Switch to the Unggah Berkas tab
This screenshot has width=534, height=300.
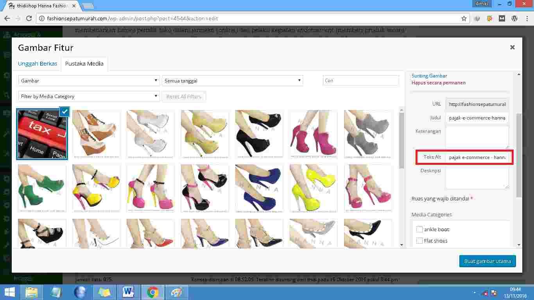click(38, 64)
